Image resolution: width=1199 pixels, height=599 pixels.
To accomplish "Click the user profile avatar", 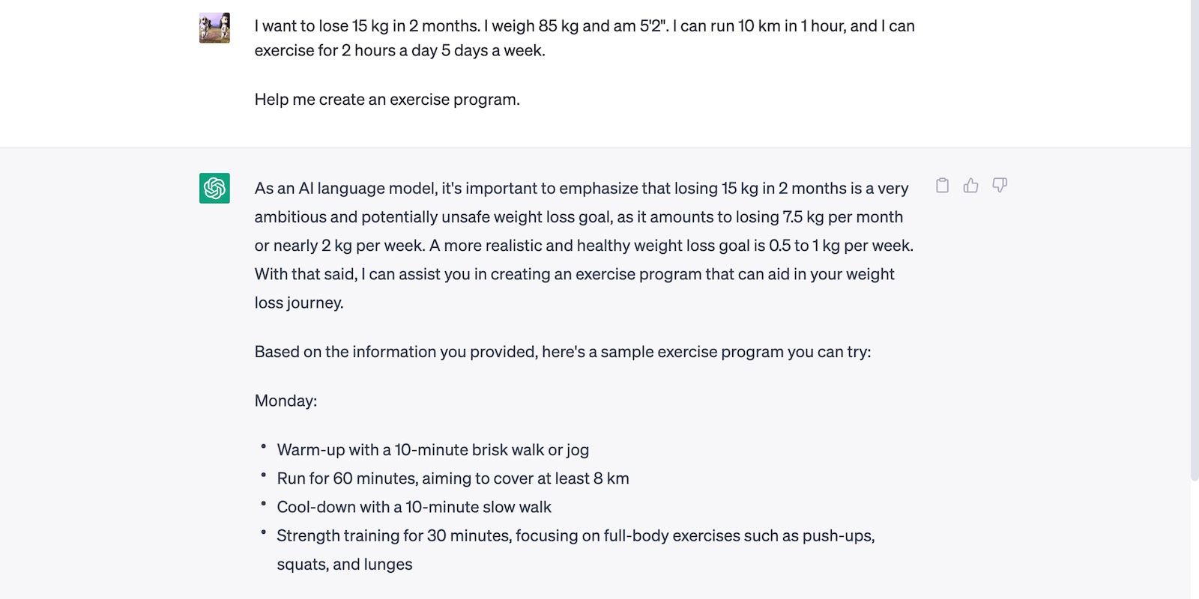I will coord(214,28).
